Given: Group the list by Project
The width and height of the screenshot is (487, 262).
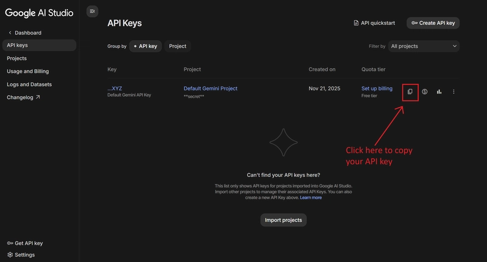Looking at the screenshot, I should (x=177, y=46).
